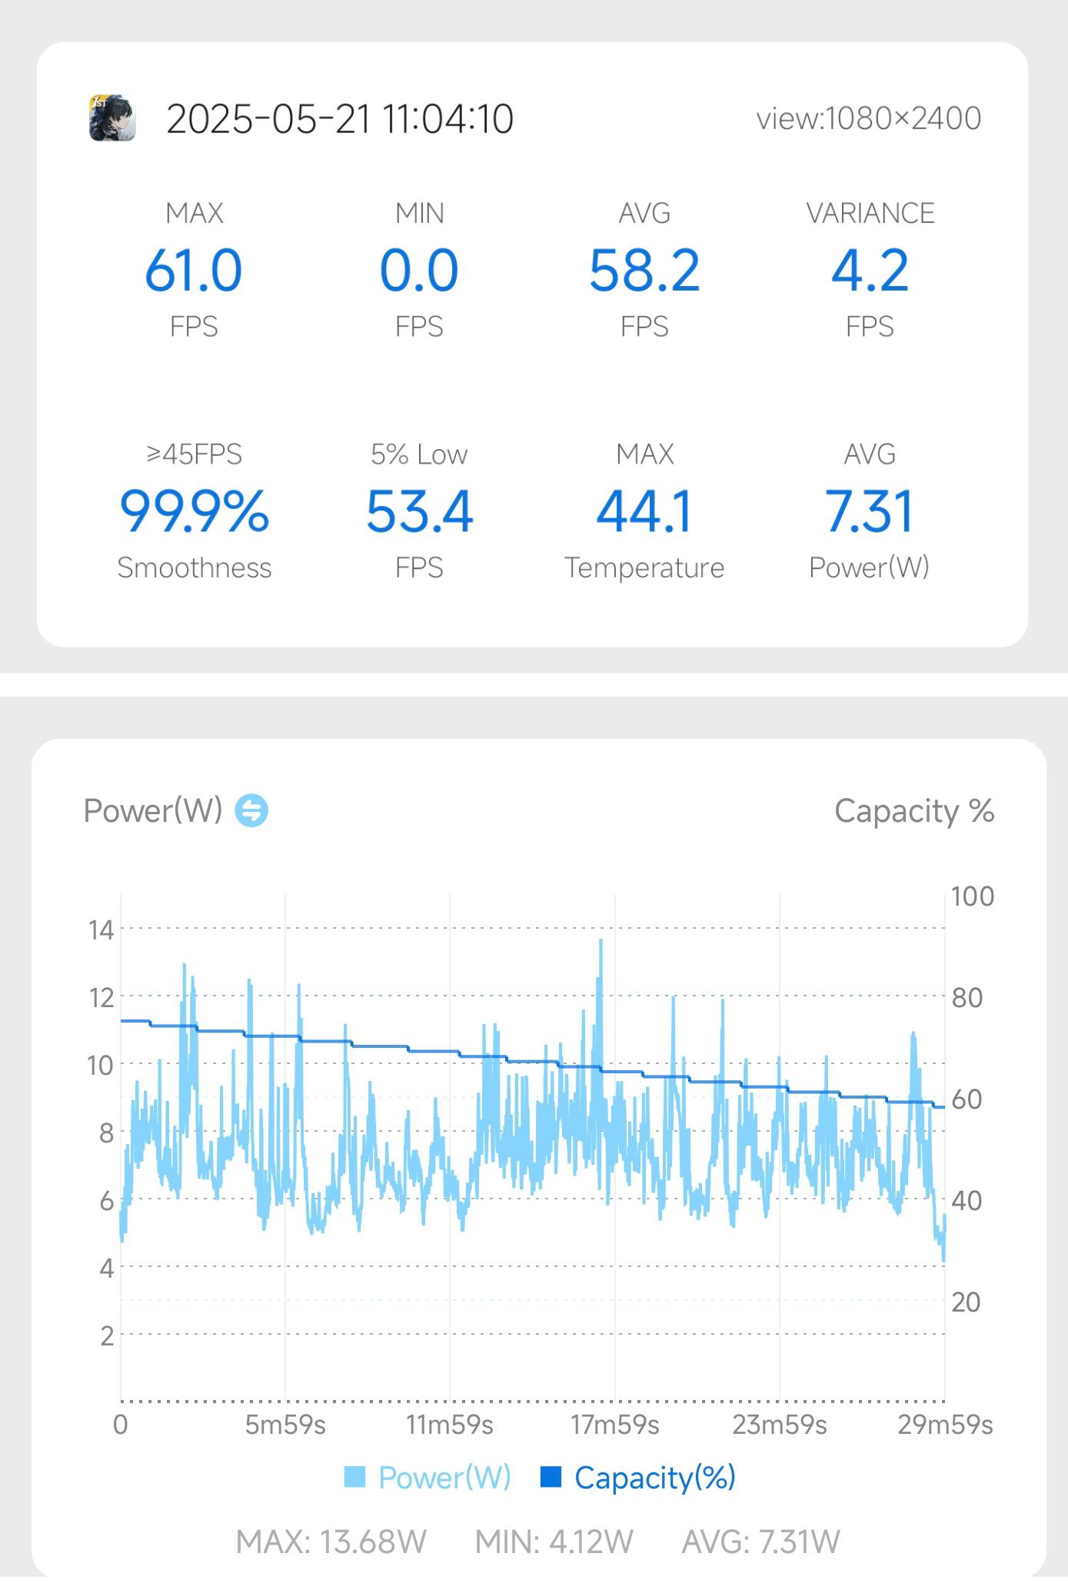The width and height of the screenshot is (1068, 1583).
Task: Click the view:1080×2400 resolution label
Action: (x=869, y=118)
